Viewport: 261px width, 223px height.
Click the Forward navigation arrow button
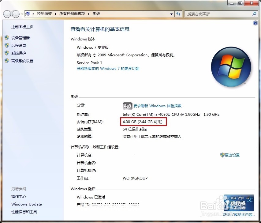16,14
